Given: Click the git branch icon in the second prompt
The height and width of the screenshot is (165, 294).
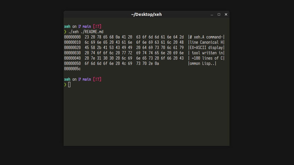Looking at the screenshot, I should [x=80, y=79].
